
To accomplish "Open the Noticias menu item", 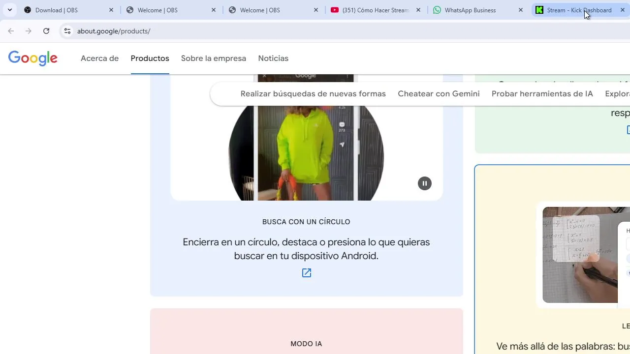I will (273, 58).
